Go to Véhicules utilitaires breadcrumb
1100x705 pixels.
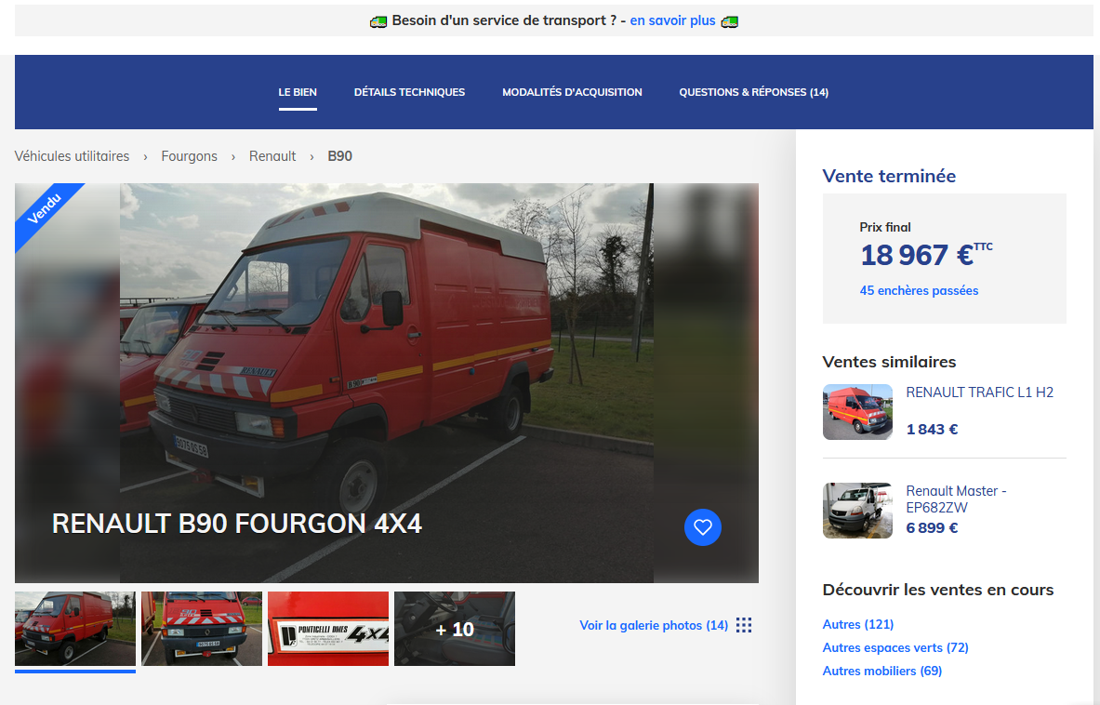[x=72, y=156]
